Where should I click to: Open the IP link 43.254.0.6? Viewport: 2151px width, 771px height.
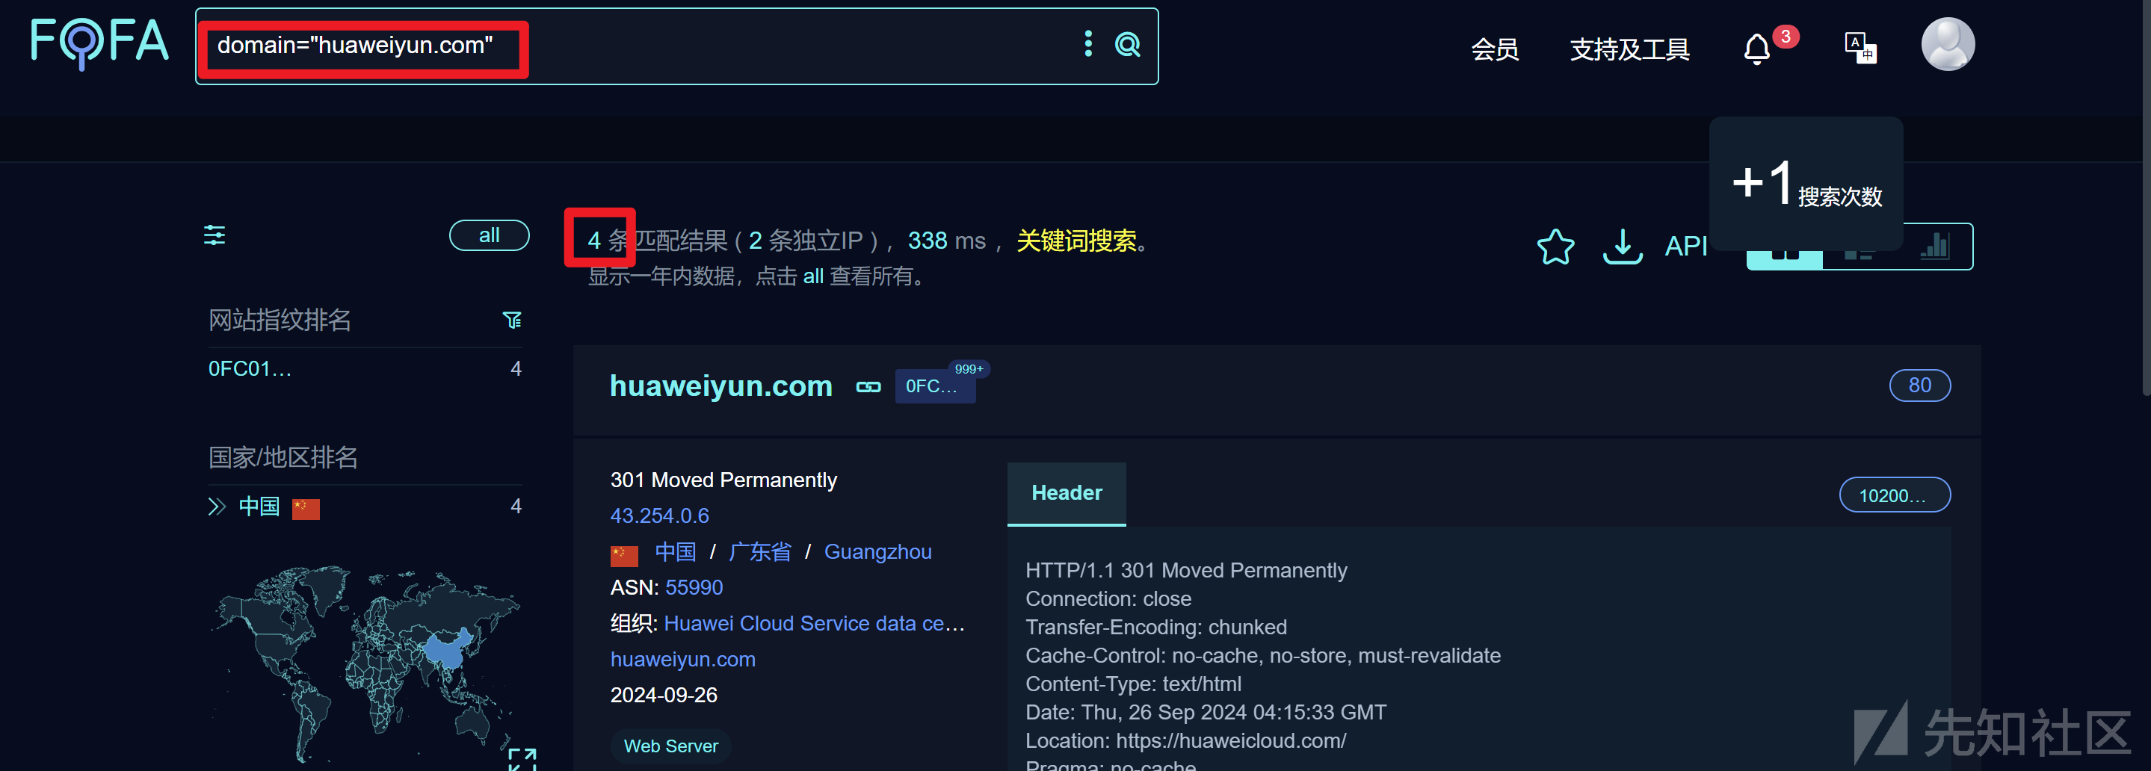pyautogui.click(x=658, y=515)
